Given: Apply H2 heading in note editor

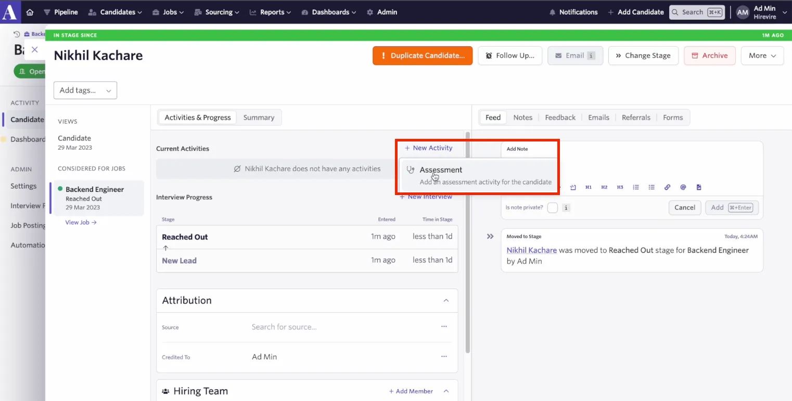Looking at the screenshot, I should [x=604, y=187].
